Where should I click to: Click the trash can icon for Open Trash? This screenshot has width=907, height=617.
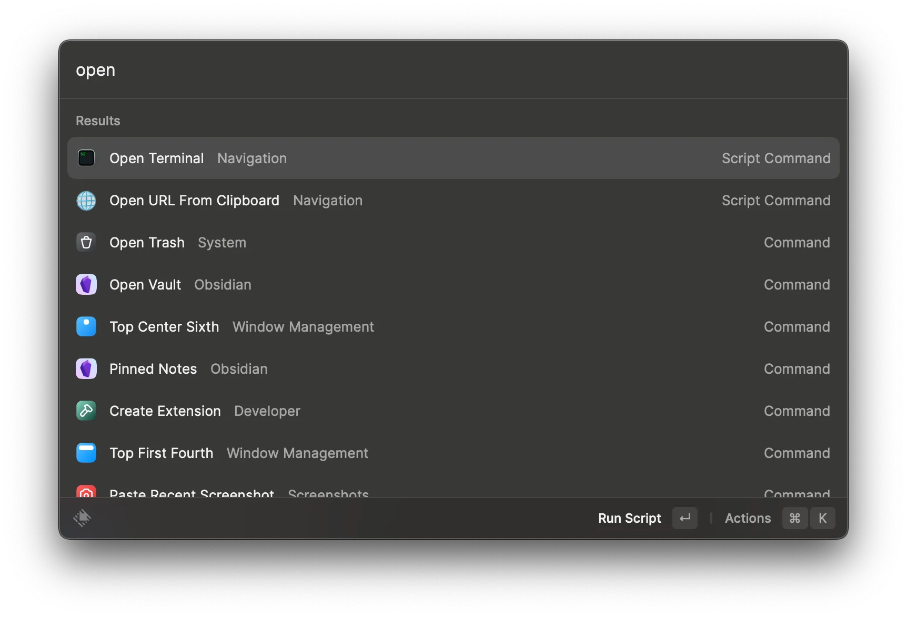pos(86,243)
